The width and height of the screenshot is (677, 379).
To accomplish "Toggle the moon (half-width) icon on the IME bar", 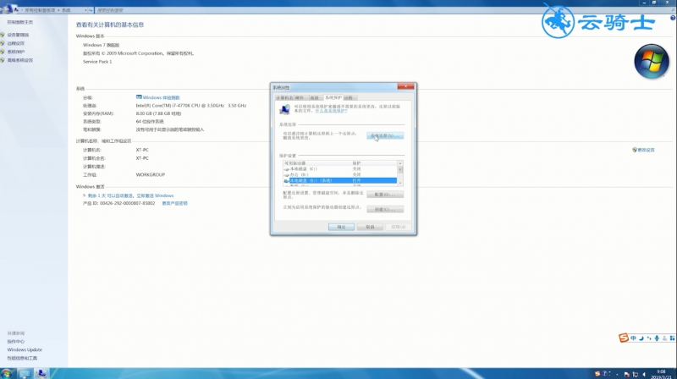I will pos(641,338).
